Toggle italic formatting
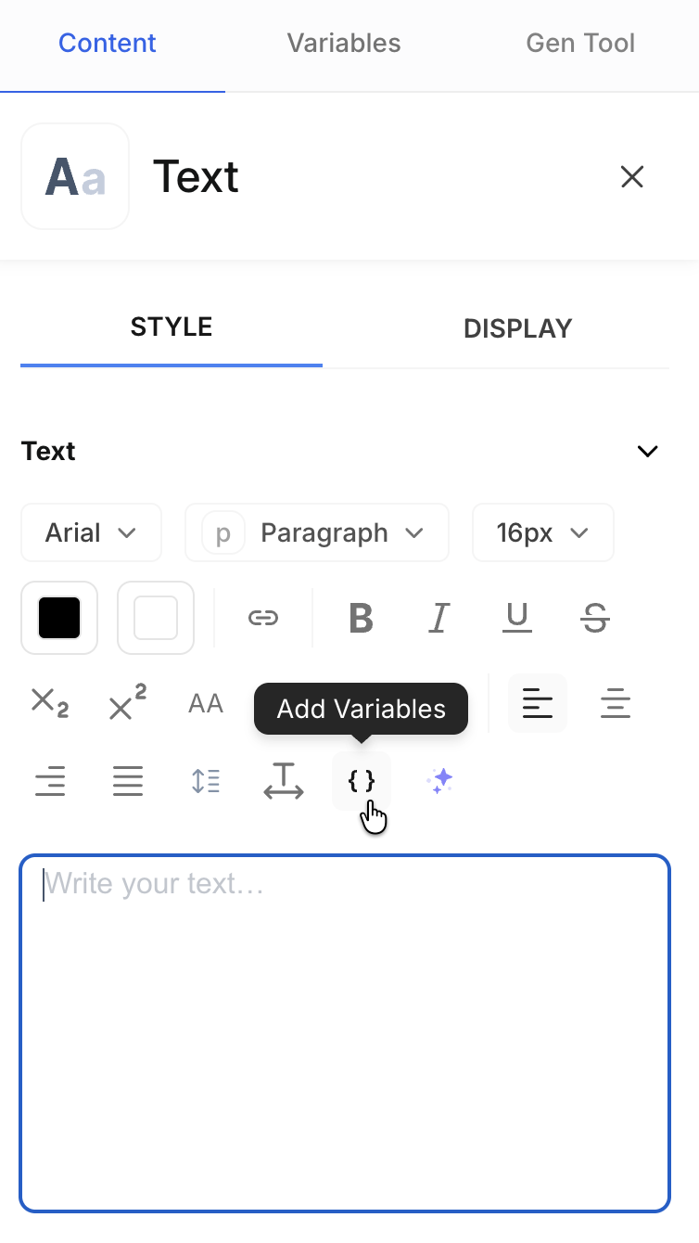The image size is (699, 1243). [439, 618]
